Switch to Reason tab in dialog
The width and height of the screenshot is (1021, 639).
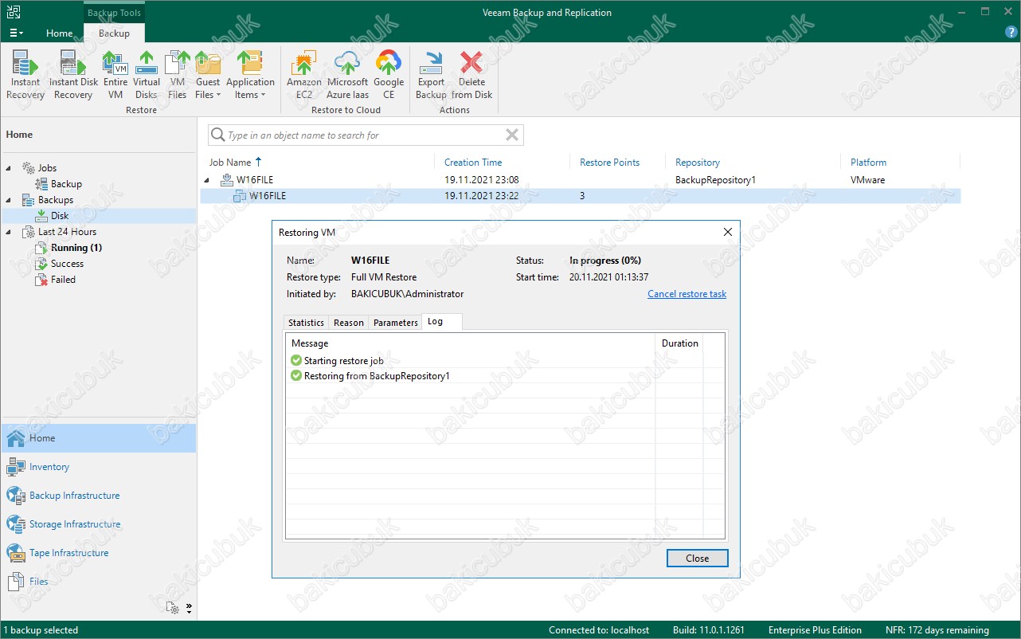[349, 323]
